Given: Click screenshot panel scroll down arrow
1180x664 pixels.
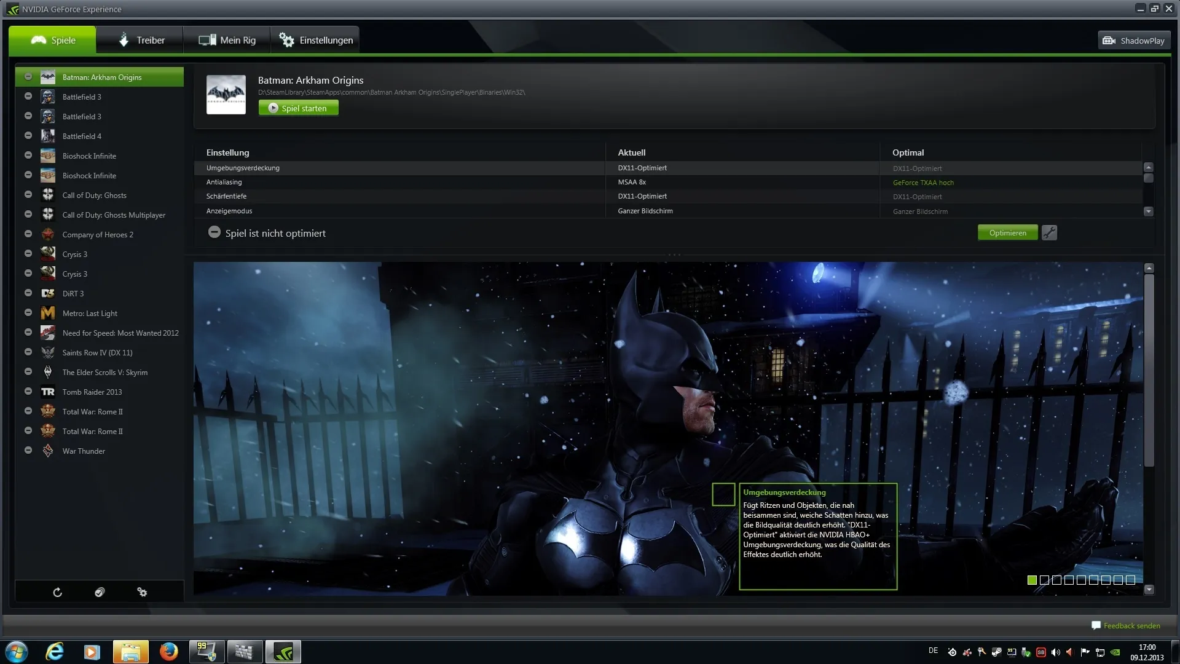Looking at the screenshot, I should tap(1149, 590).
